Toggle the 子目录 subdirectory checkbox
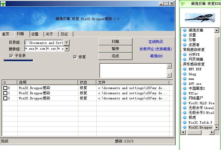Viewport: 221px width, 150px height. pos(11,56)
